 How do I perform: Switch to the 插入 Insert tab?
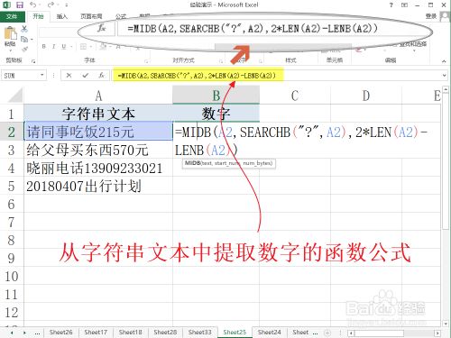62,16
